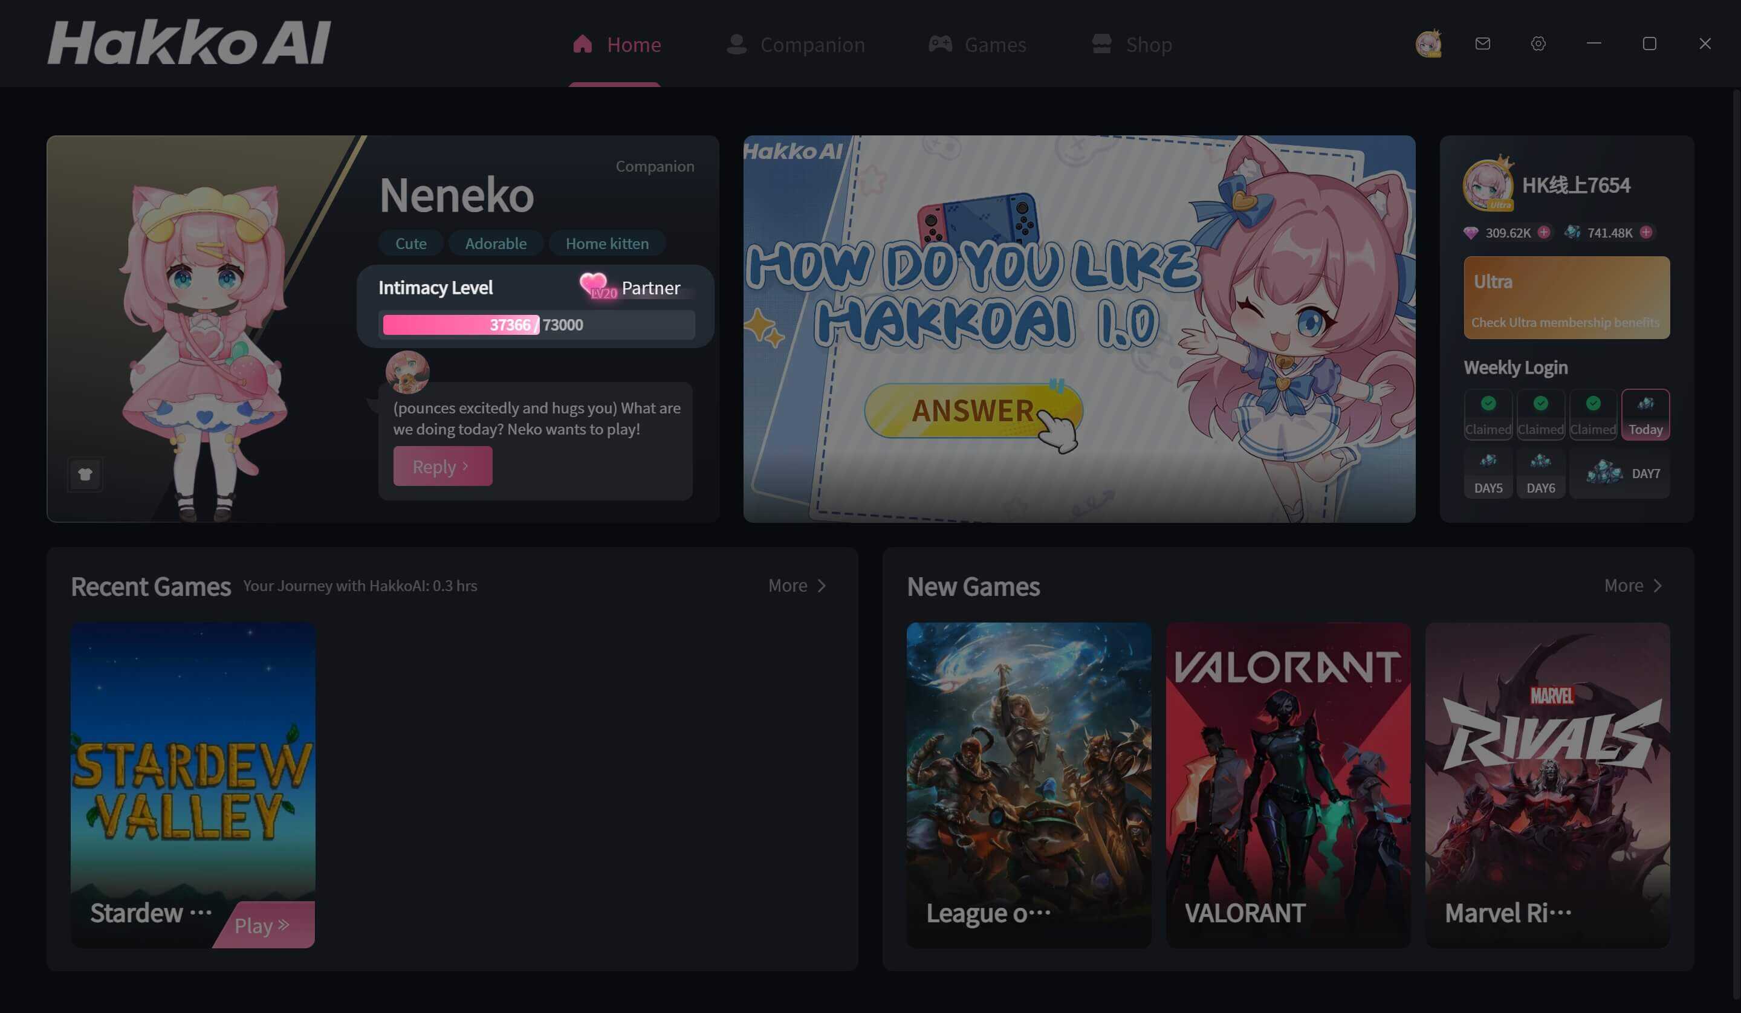Open the settings gear icon
The image size is (1741, 1013).
(x=1538, y=44)
